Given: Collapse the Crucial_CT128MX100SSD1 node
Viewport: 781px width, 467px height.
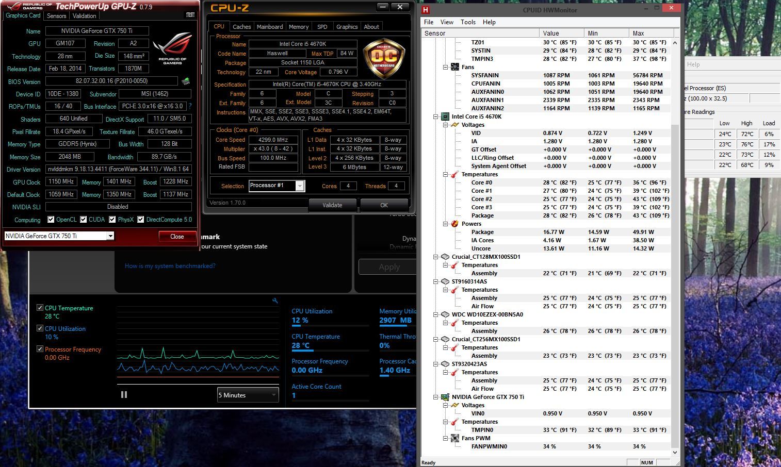Looking at the screenshot, I should [x=435, y=257].
